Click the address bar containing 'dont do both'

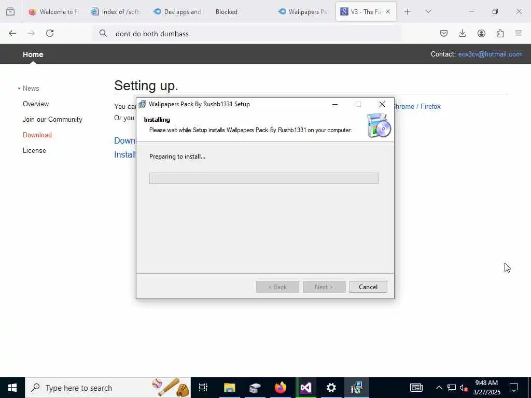247,34
